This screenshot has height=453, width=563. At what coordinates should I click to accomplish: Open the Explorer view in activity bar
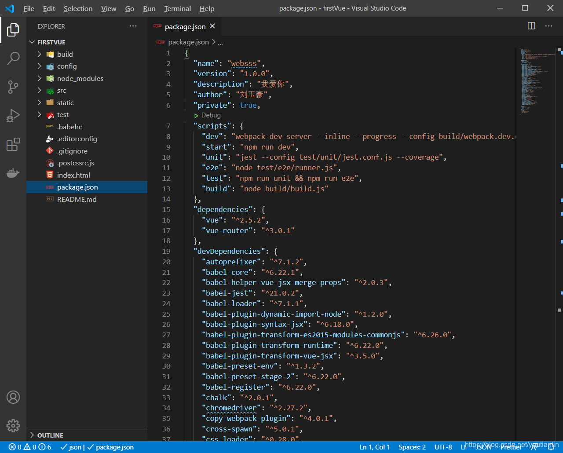tap(13, 30)
